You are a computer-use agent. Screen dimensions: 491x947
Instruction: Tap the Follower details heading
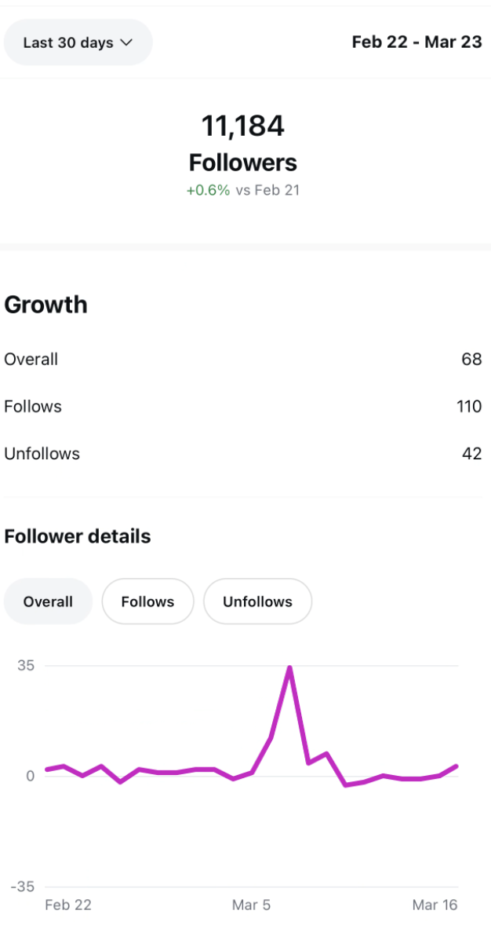(x=77, y=536)
